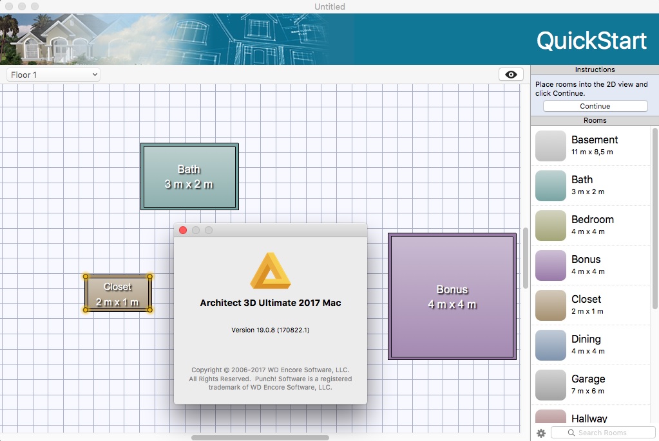The image size is (659, 441).
Task: Click the '11 m x 8,5 m' dimension text
Action: coord(592,152)
